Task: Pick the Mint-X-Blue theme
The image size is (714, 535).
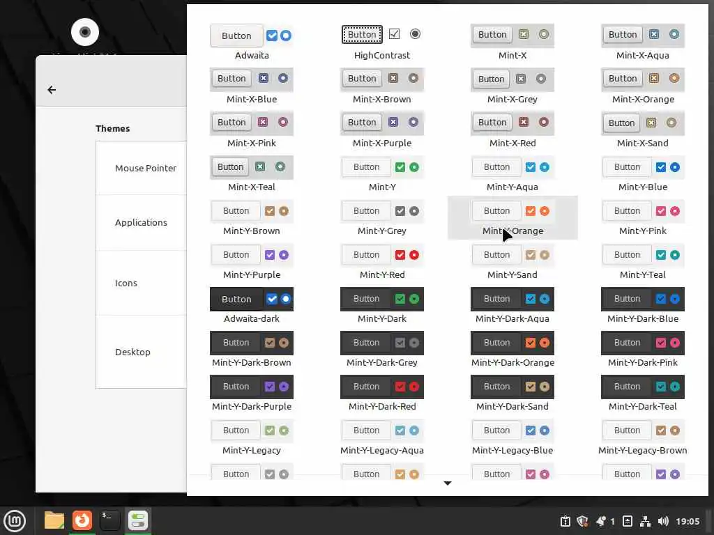Action: [x=251, y=86]
